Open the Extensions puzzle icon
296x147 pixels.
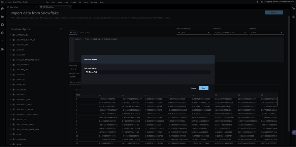(2, 49)
